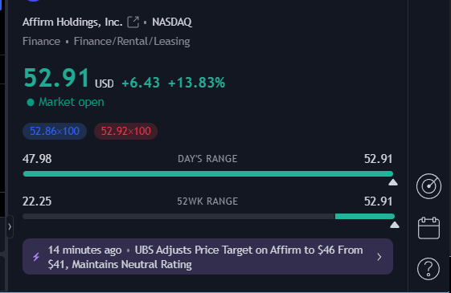Click the 52WK Range triangle marker

(x=395, y=225)
